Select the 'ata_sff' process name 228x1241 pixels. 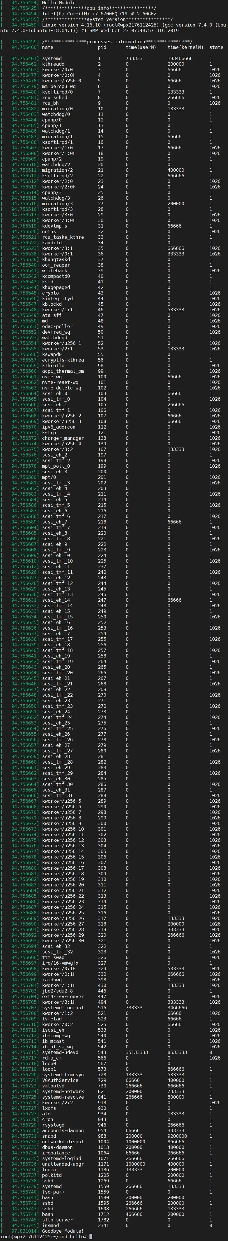pos(52,315)
